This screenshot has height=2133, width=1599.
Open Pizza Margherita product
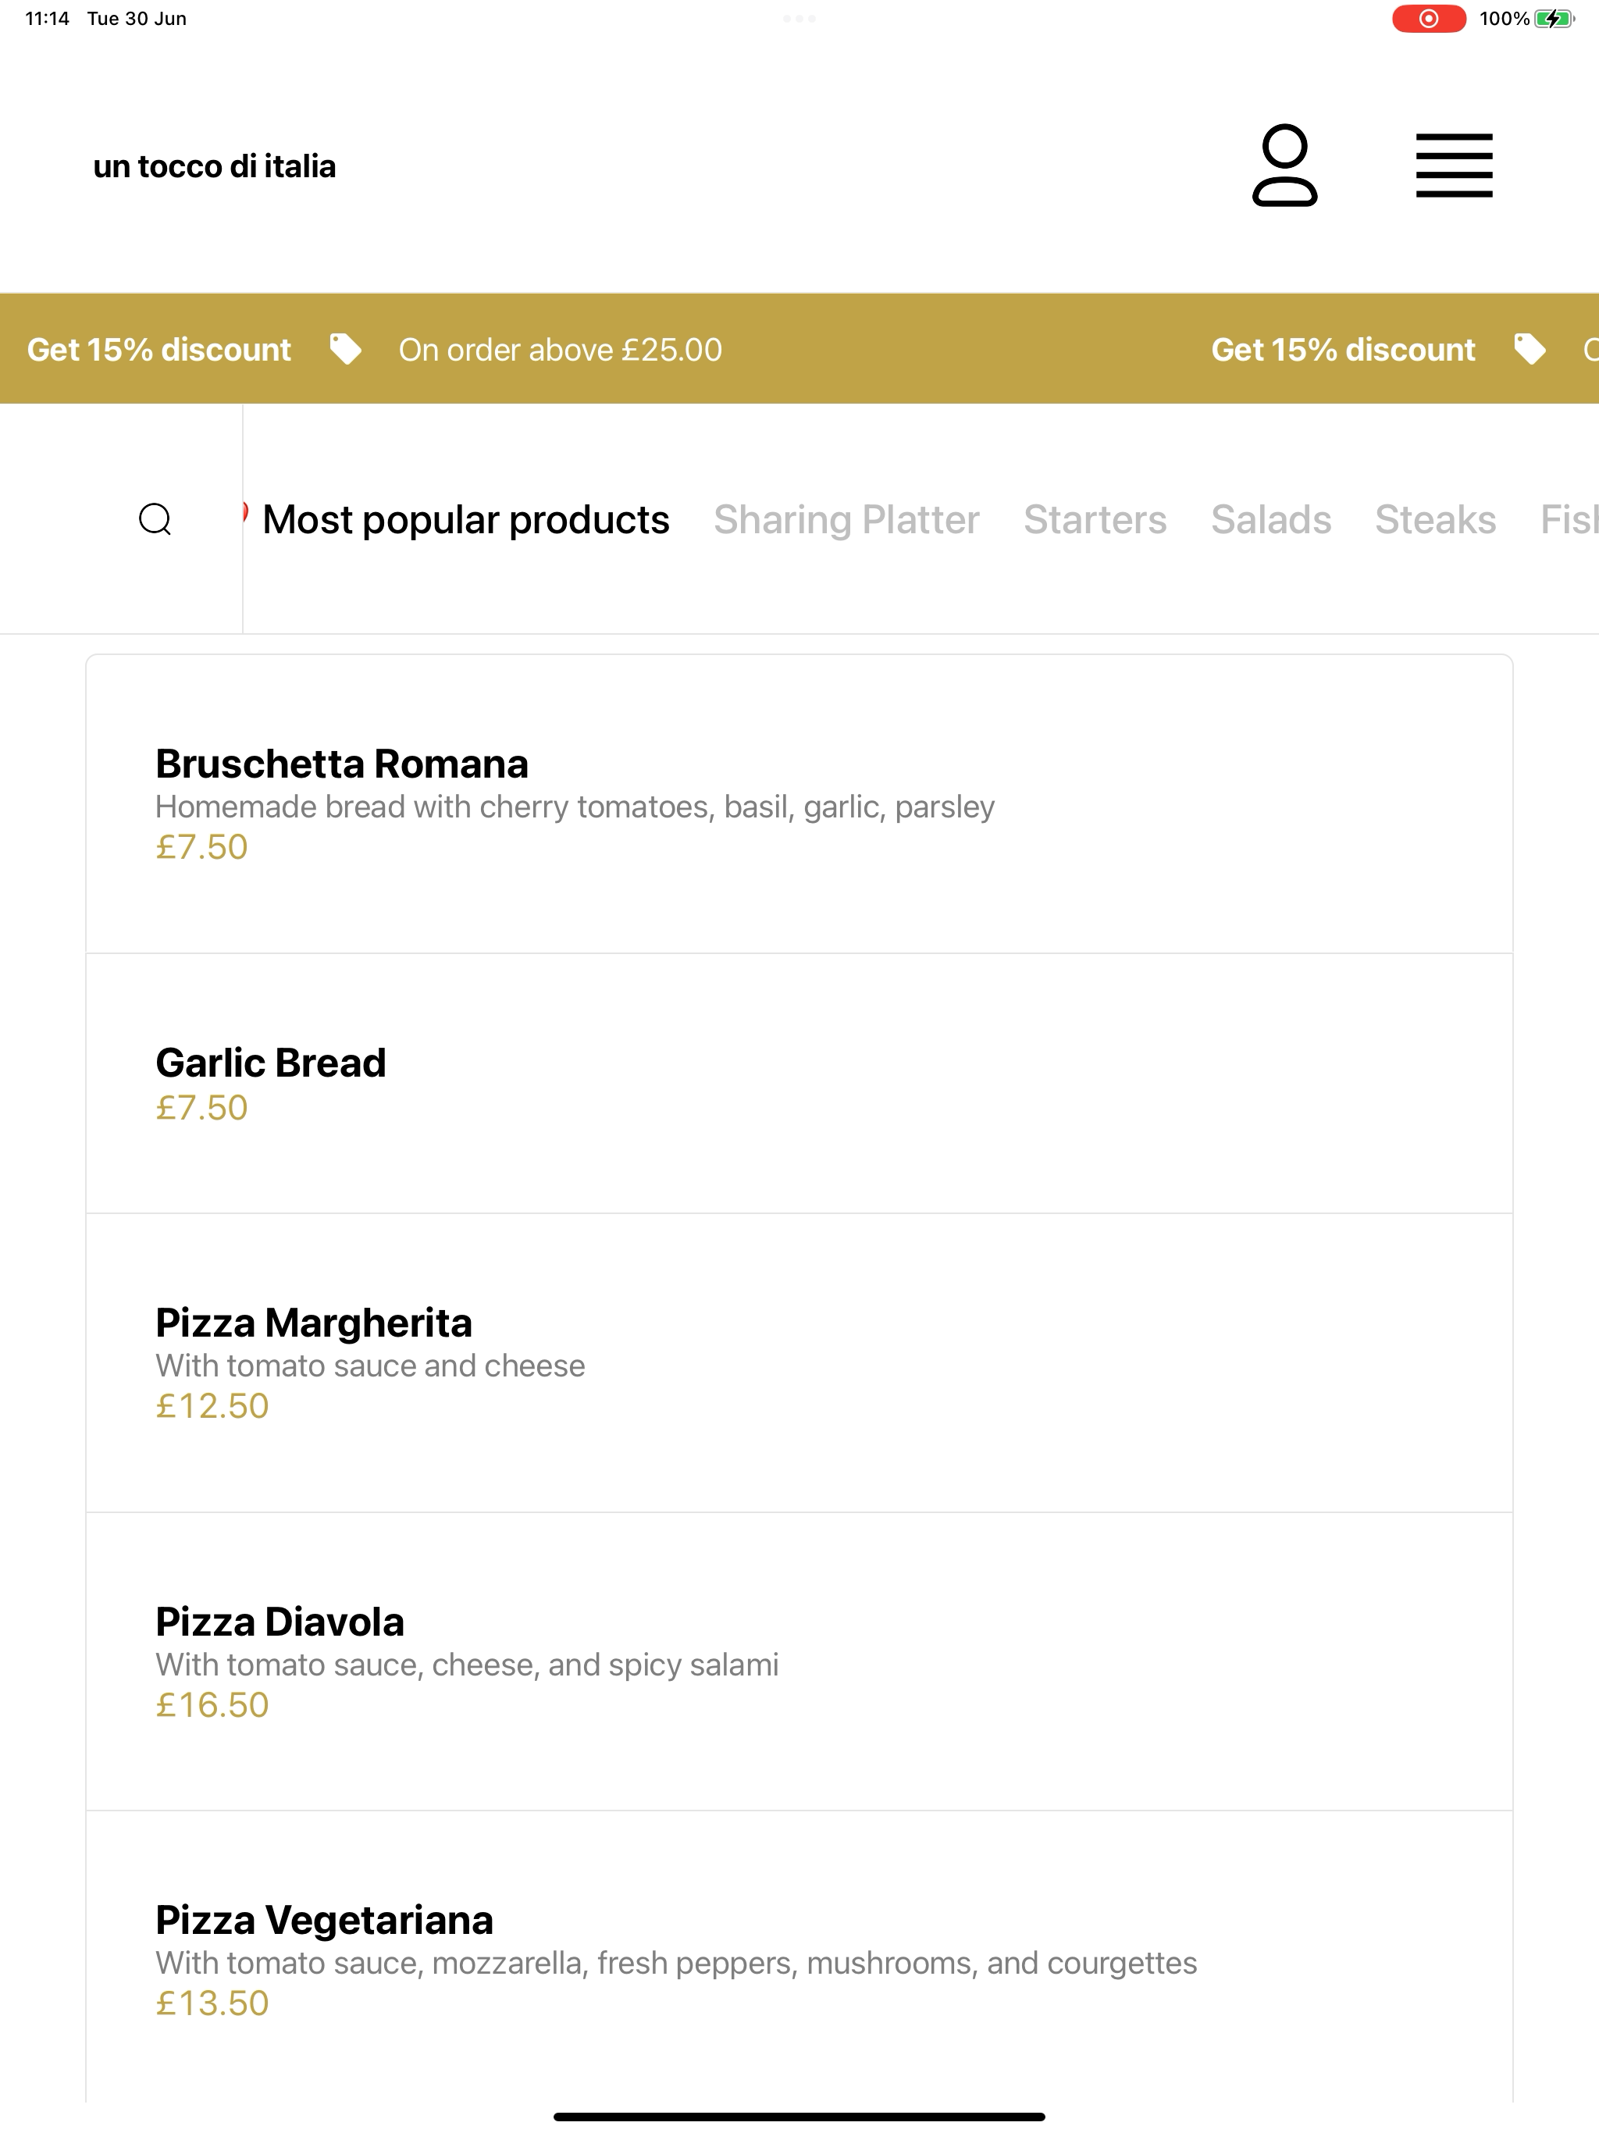coord(799,1362)
